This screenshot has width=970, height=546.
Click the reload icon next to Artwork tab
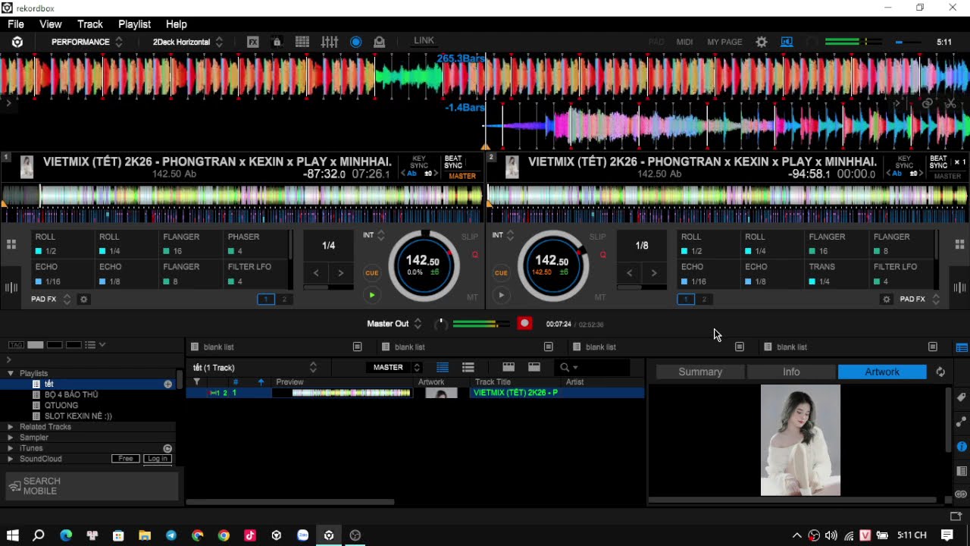pyautogui.click(x=940, y=372)
